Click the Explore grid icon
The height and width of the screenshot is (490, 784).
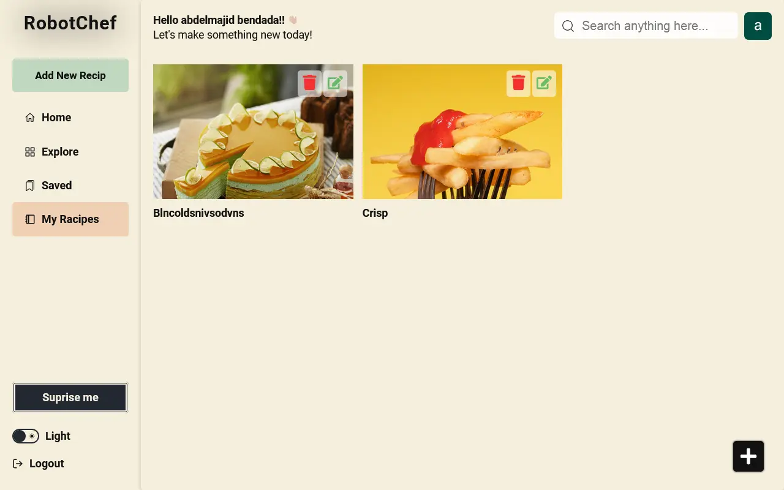[29, 152]
